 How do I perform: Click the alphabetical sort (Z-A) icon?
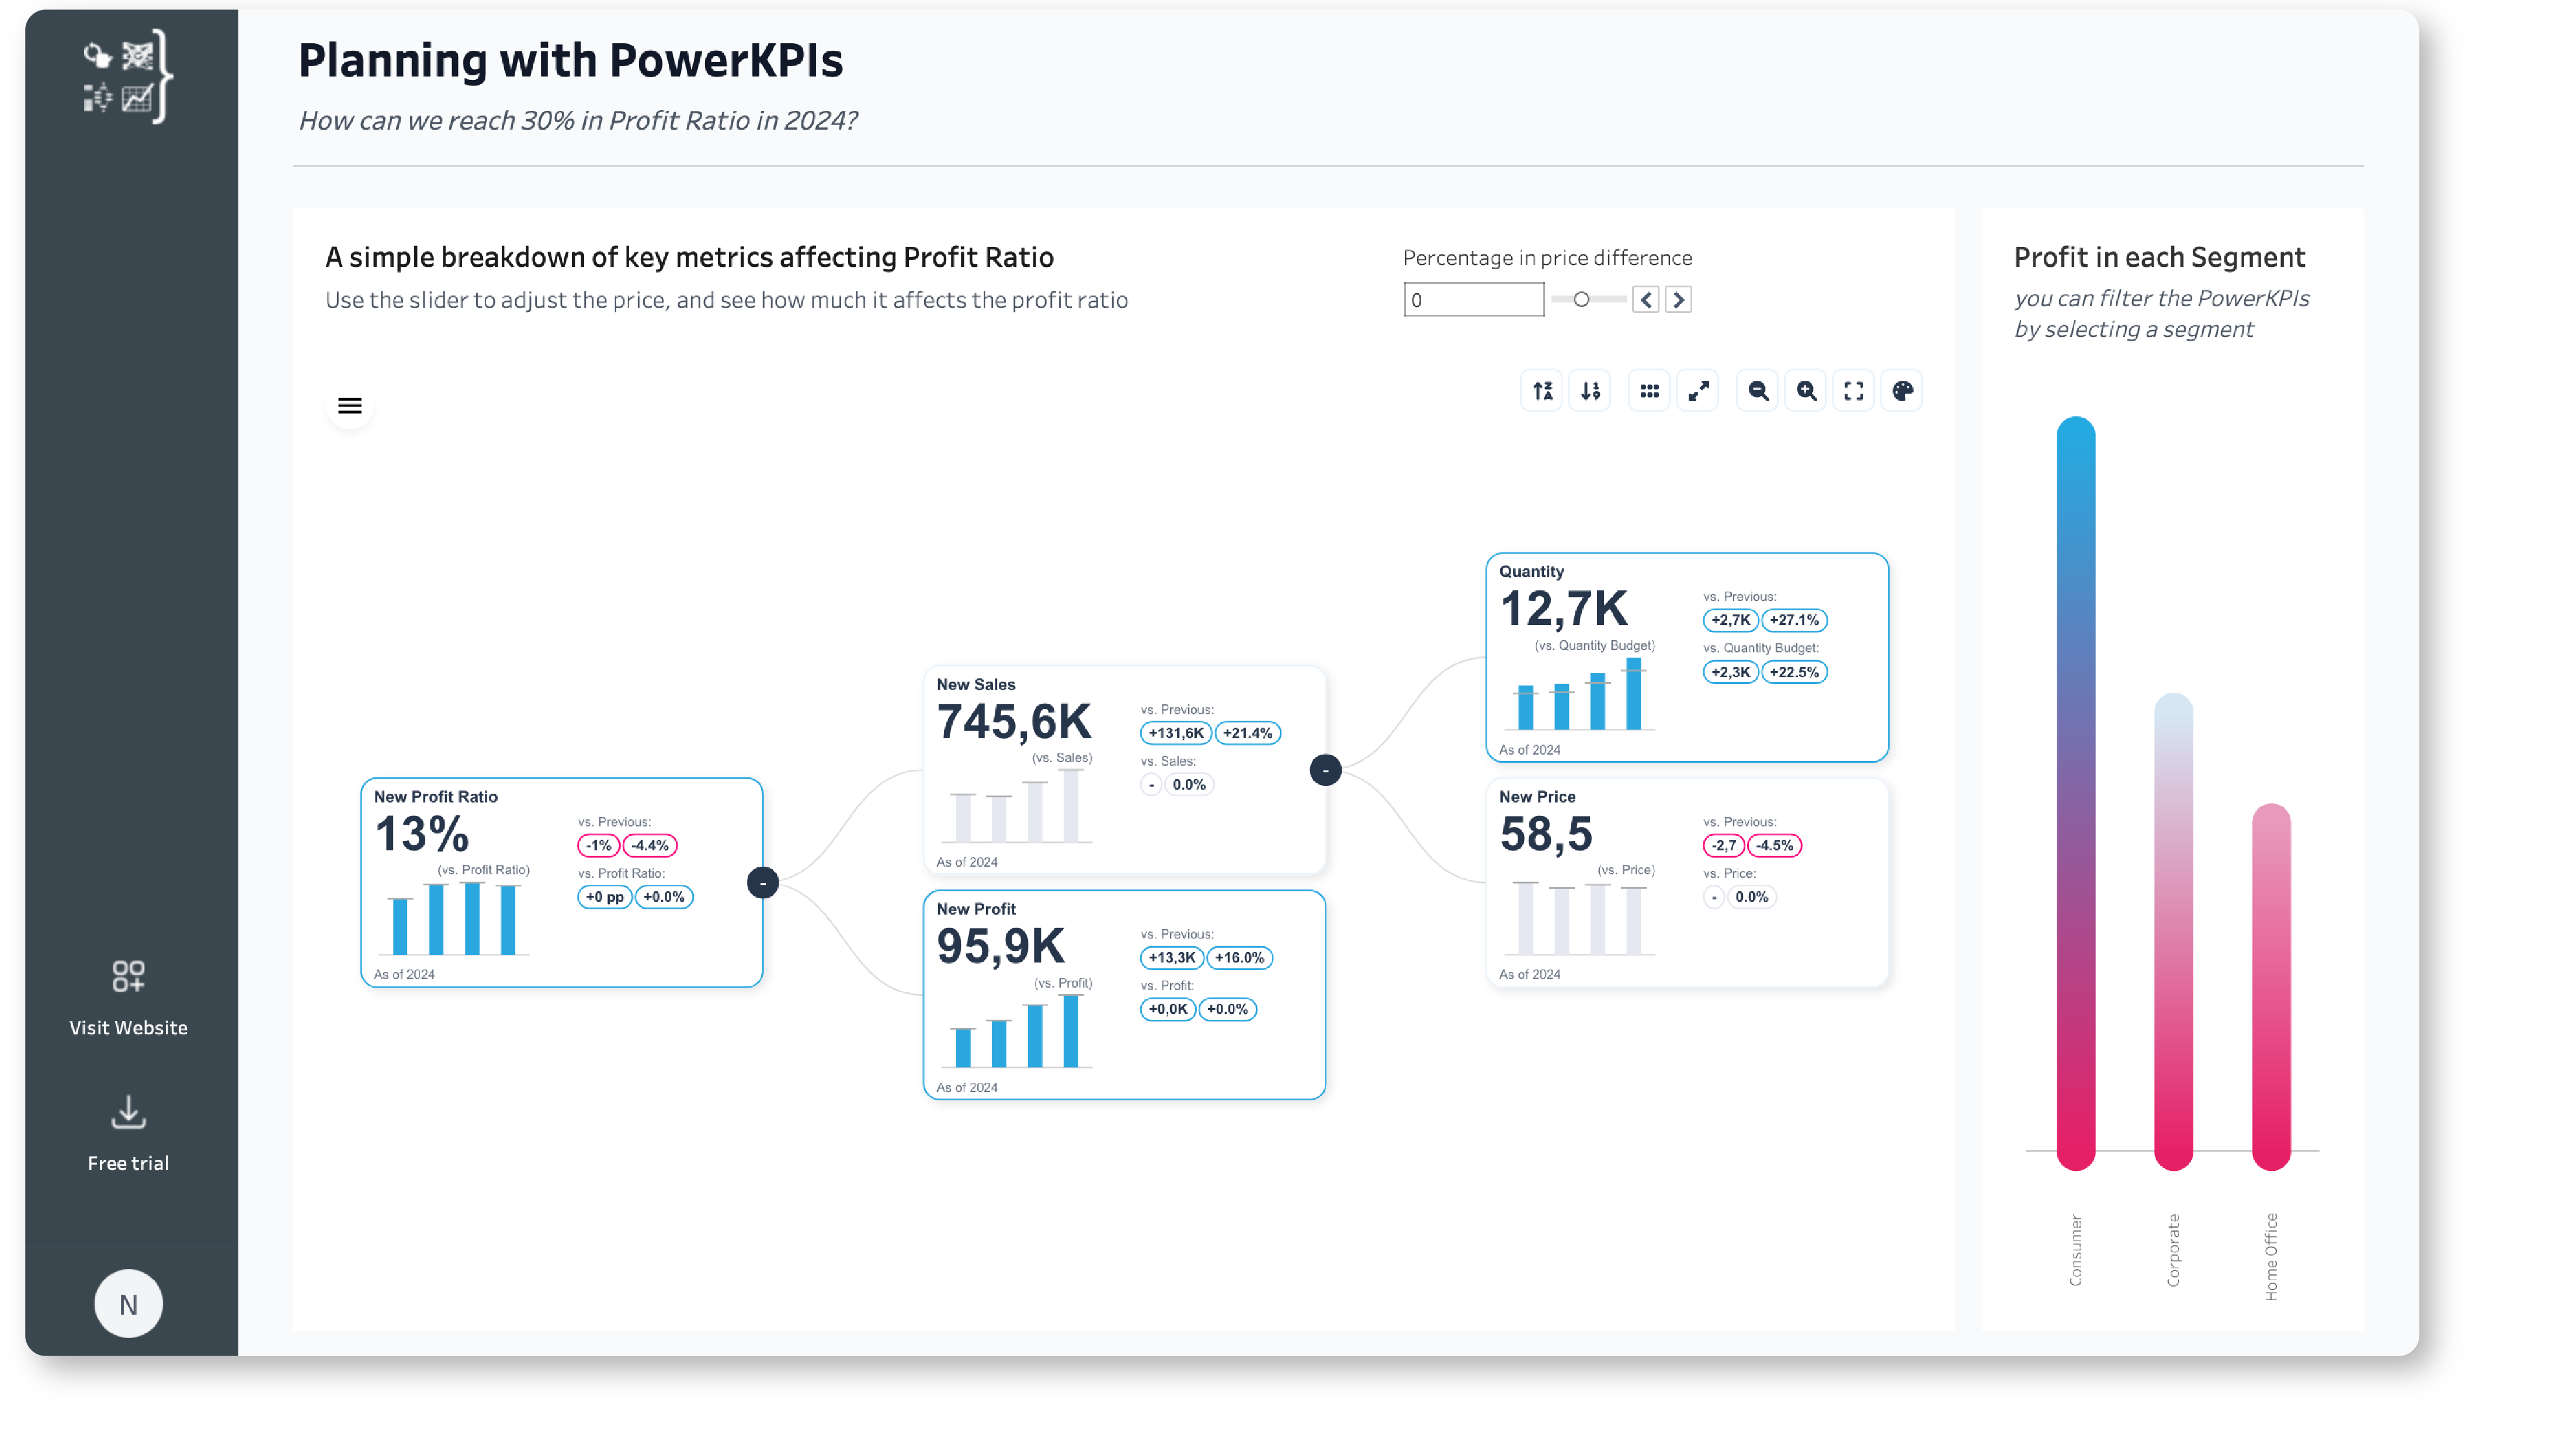1542,391
